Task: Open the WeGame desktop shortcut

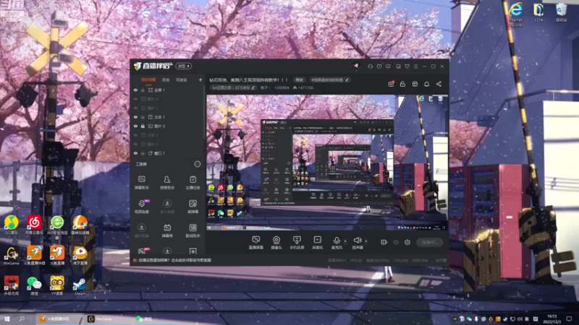Action: (x=11, y=256)
